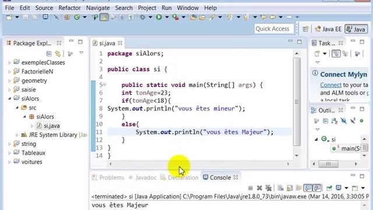Toggle Categorized view in Task List
Screen dimensions: 373x210
point(336,54)
